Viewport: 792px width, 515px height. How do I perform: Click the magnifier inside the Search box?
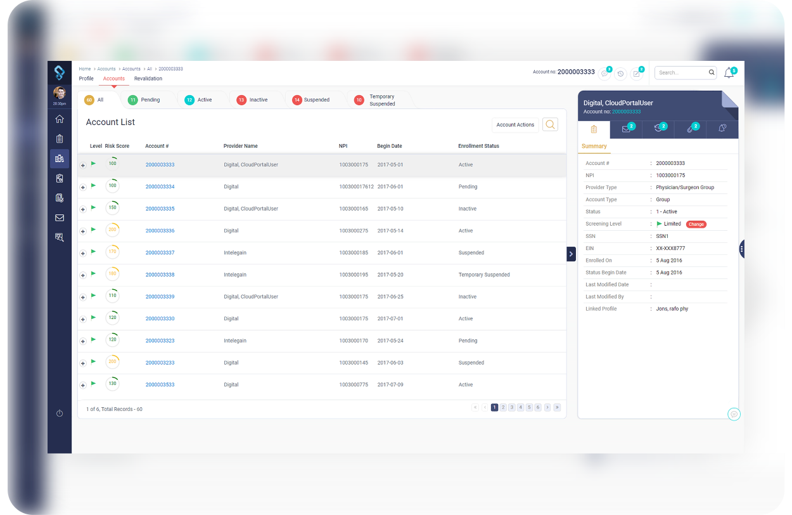click(712, 73)
